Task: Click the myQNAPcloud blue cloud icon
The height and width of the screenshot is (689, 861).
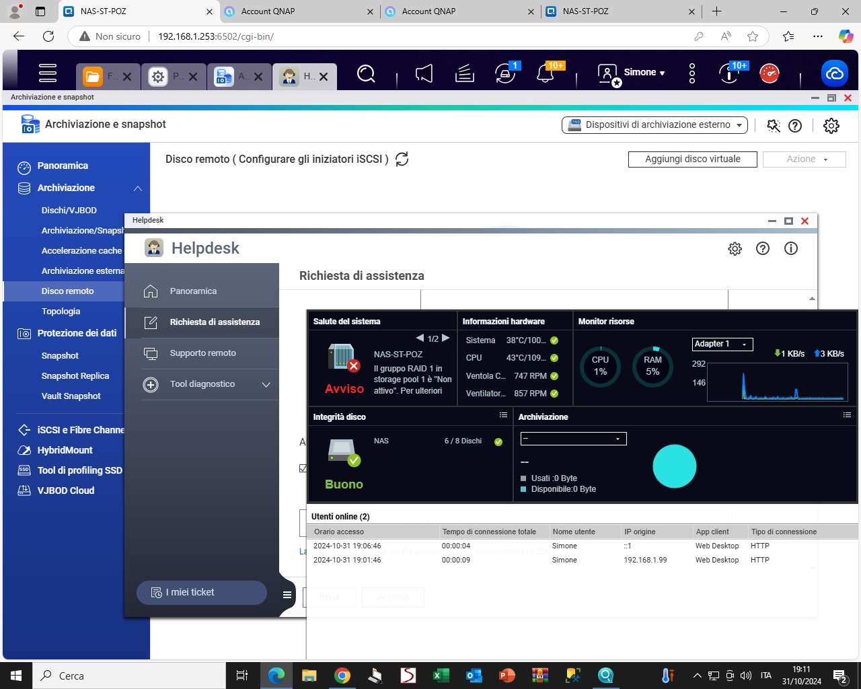Action: (x=834, y=73)
